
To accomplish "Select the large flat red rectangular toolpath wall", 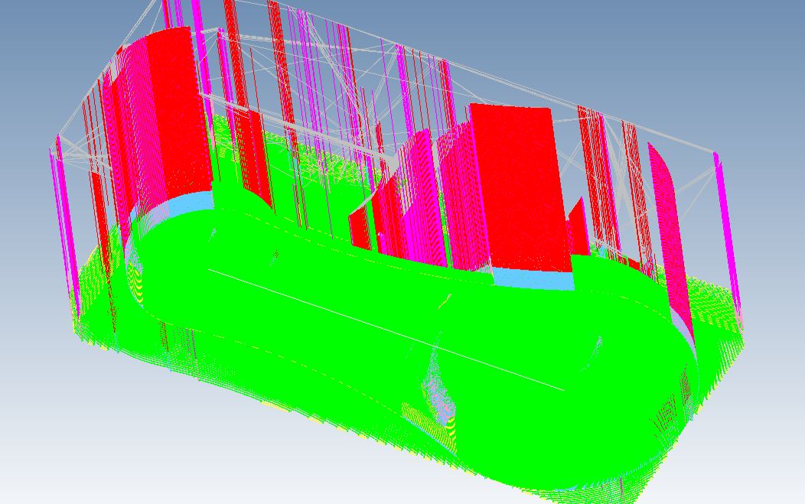I will point(519,187).
